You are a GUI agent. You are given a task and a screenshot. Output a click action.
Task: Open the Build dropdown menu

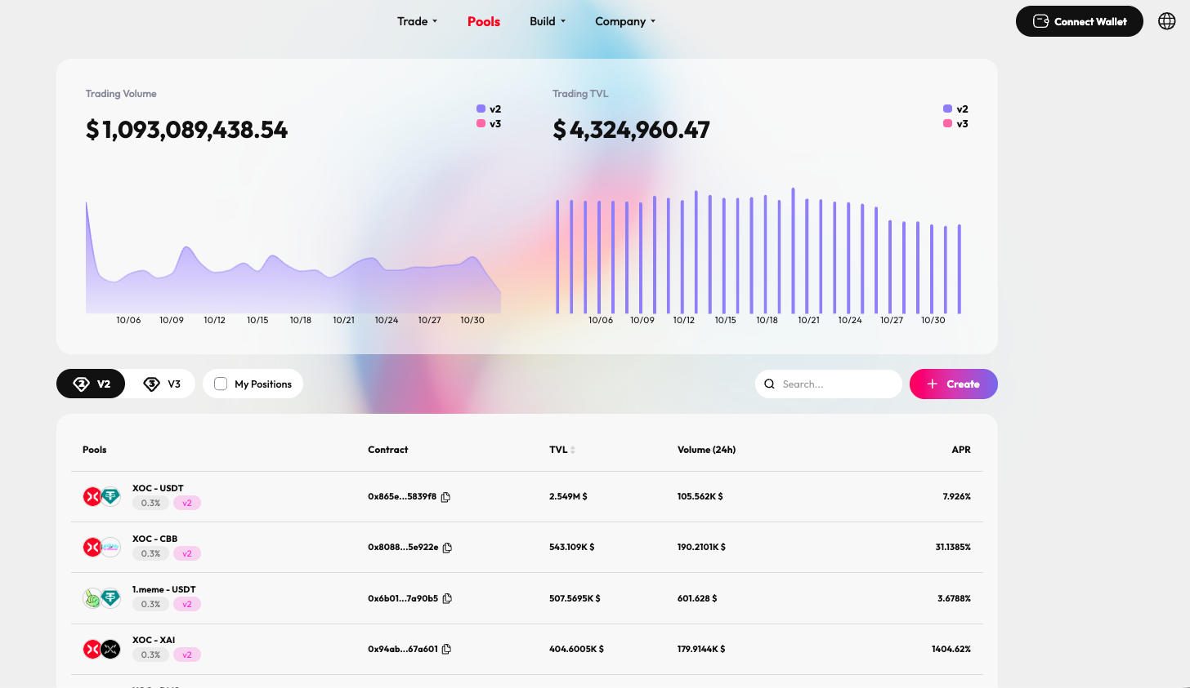(x=547, y=21)
